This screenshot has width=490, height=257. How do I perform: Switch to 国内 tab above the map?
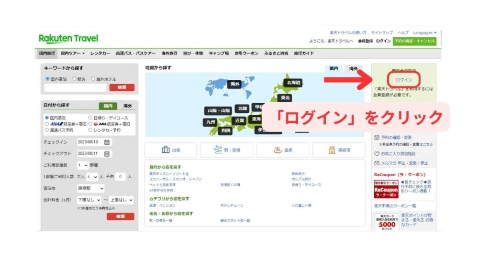[x=334, y=69]
